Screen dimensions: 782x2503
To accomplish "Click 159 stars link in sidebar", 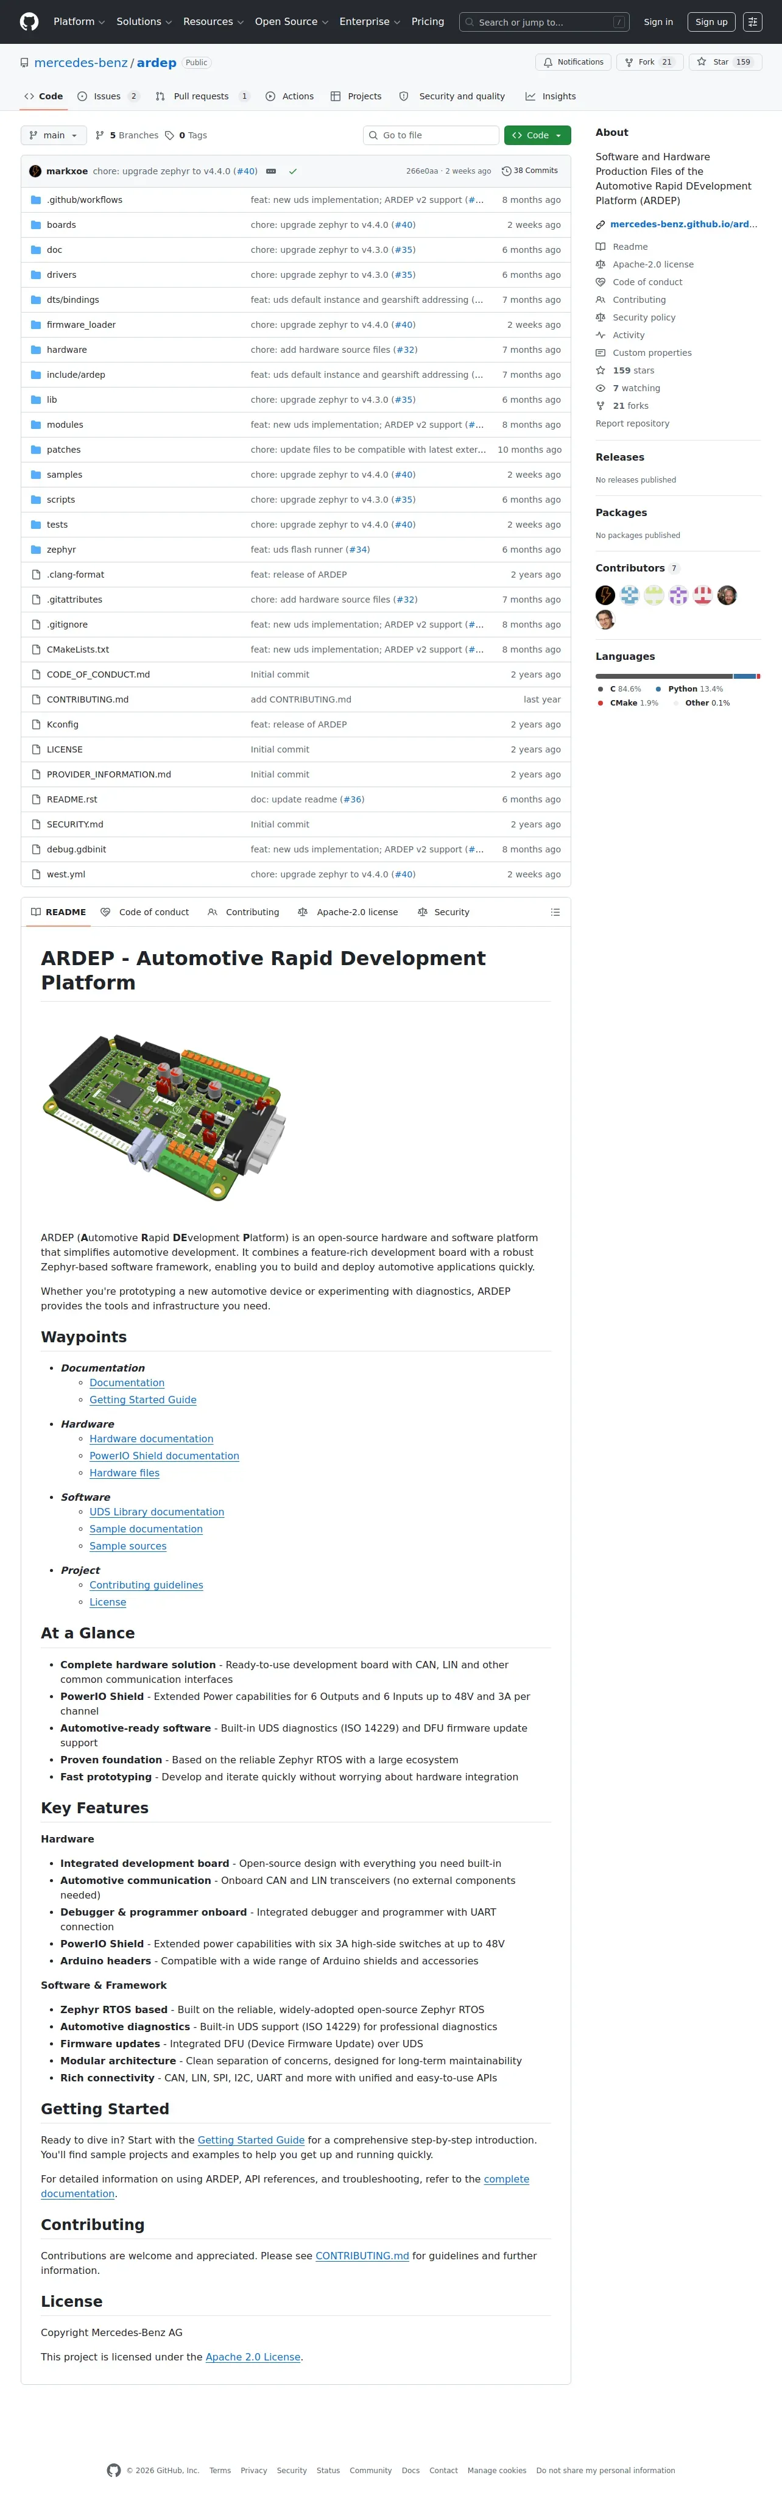I will tap(633, 371).
